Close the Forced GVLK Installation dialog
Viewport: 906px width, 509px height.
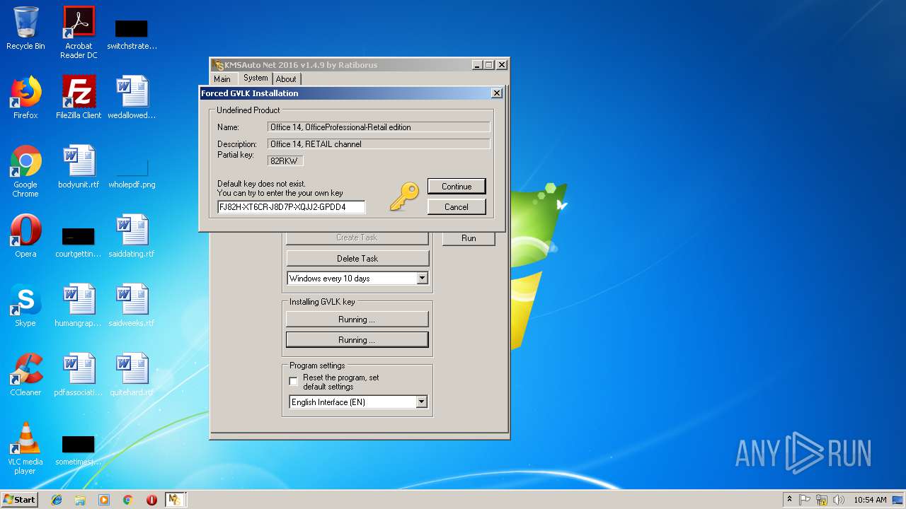point(497,93)
